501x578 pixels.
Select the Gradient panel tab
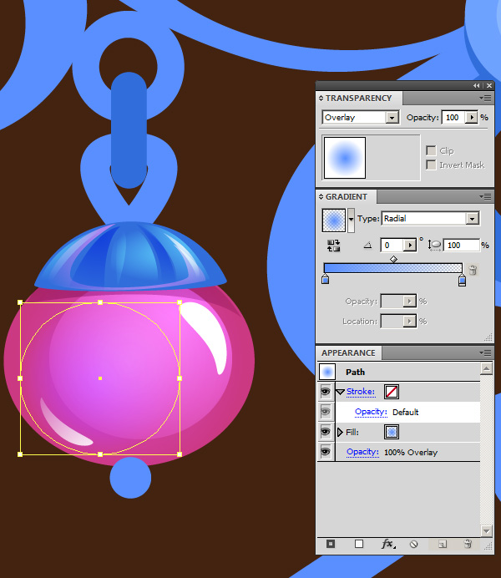pos(346,196)
